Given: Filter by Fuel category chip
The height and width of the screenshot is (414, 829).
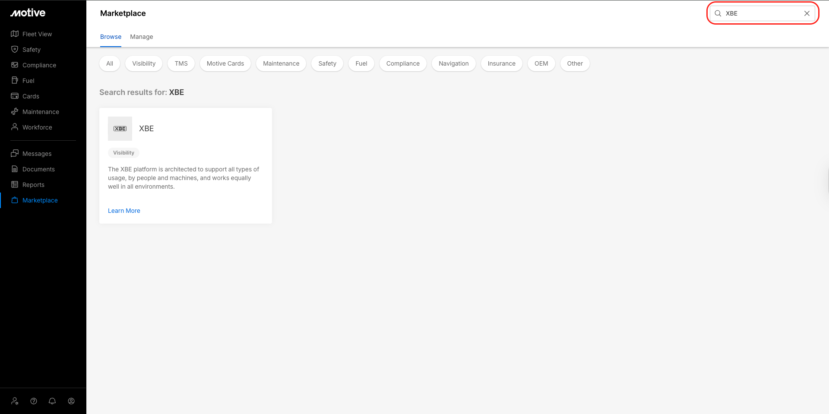Looking at the screenshot, I should [x=361, y=63].
